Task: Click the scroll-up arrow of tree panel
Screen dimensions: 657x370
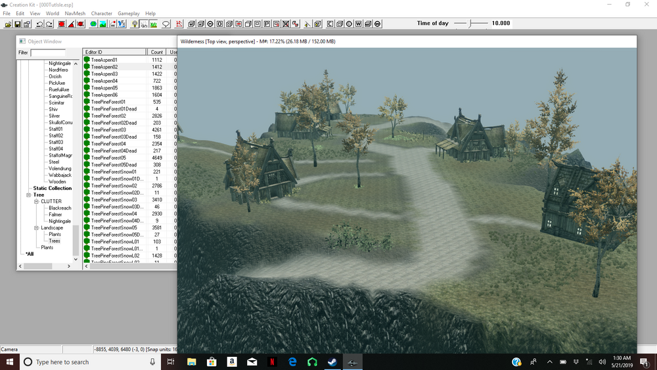Action: click(76, 64)
